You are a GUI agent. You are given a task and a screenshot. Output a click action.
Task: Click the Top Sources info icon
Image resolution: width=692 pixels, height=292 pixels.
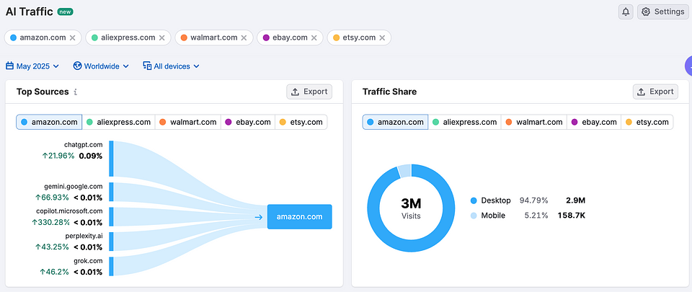(76, 92)
